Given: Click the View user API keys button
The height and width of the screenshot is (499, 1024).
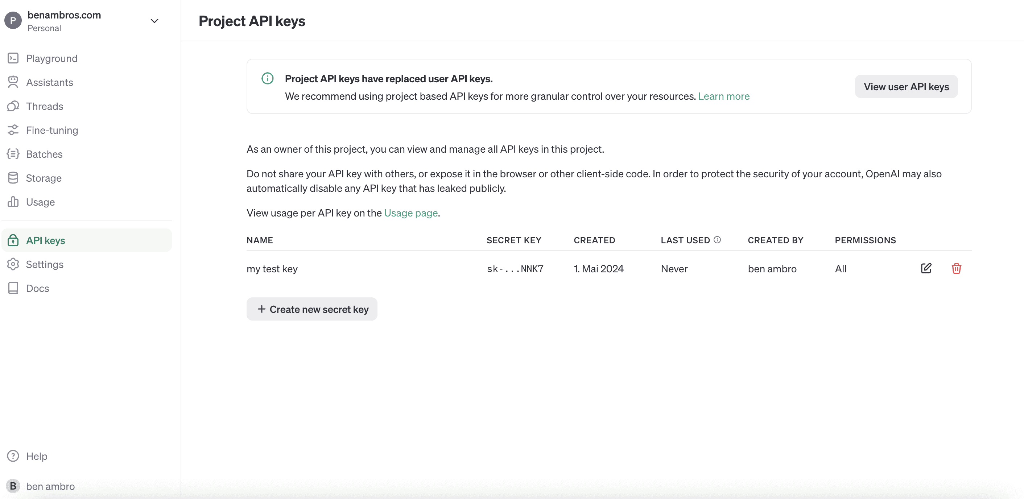Looking at the screenshot, I should click(907, 86).
